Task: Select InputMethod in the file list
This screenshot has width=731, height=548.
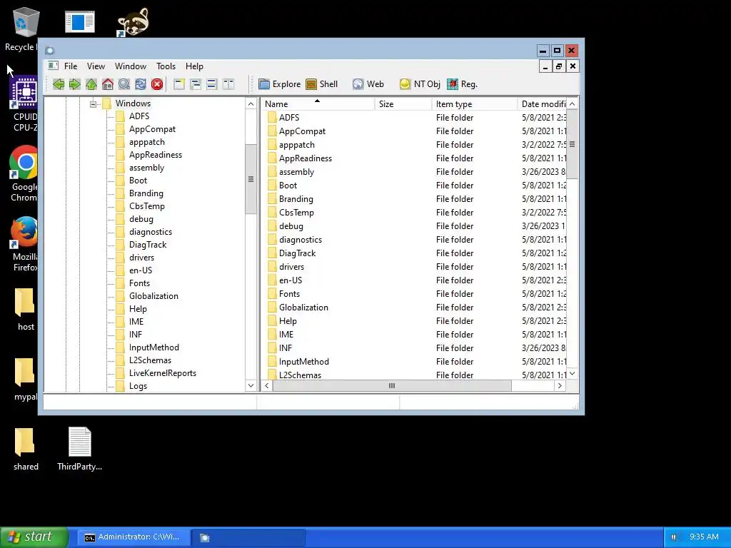Action: click(x=304, y=361)
